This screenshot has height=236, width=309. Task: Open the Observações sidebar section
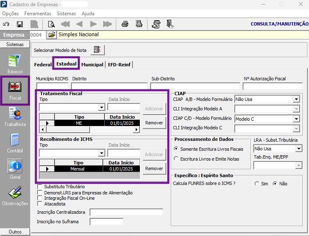[15, 196]
